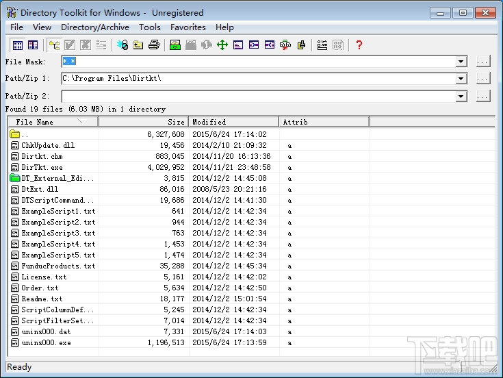Screen dimensions: 503x378
Task: Open the Favorites menu
Action: (x=188, y=27)
